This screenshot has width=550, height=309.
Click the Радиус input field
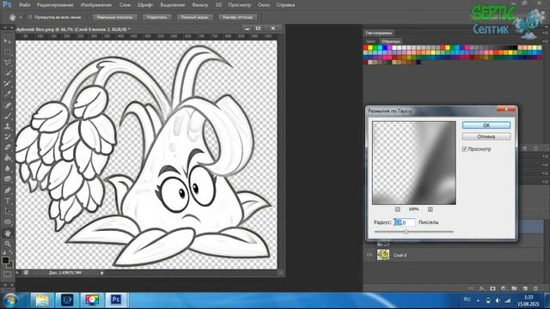(x=405, y=222)
